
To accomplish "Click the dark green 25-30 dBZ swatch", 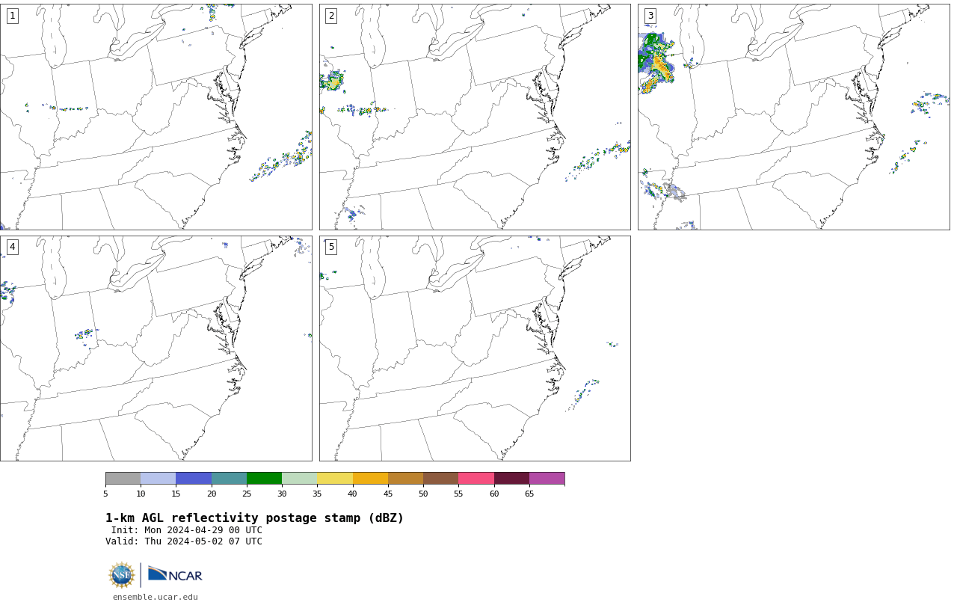I will pos(264,479).
